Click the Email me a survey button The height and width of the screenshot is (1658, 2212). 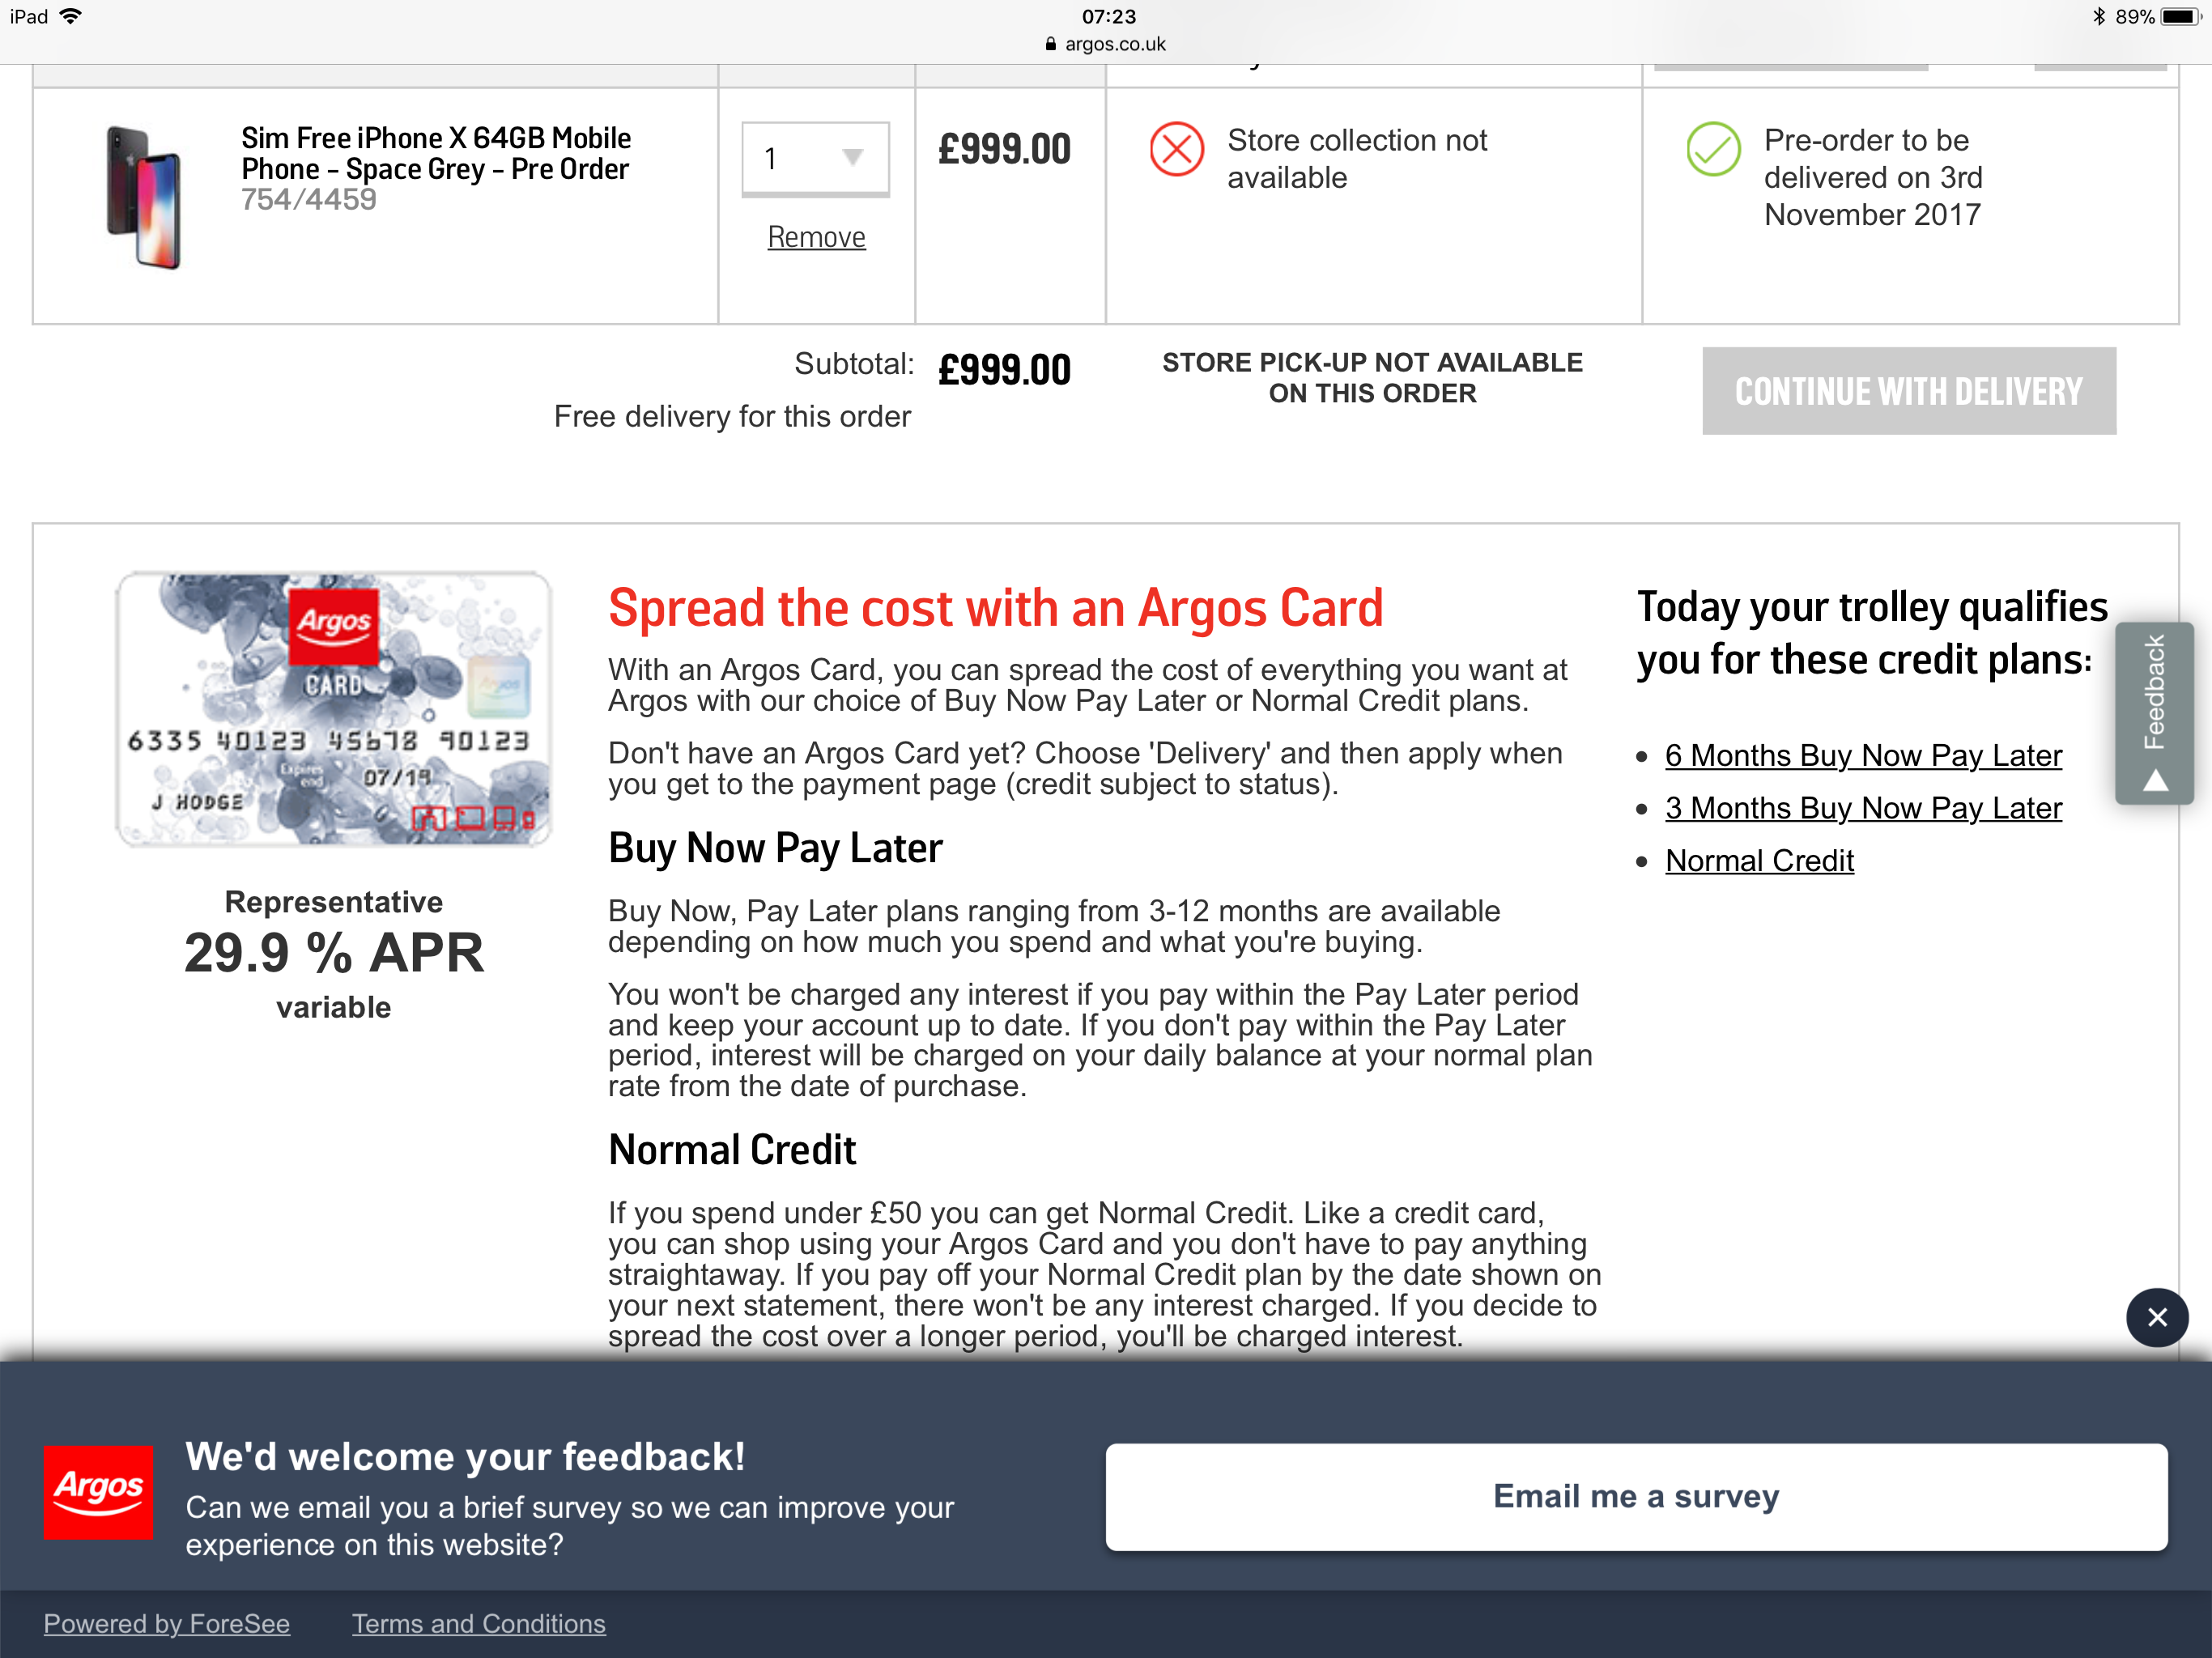(x=1636, y=1496)
